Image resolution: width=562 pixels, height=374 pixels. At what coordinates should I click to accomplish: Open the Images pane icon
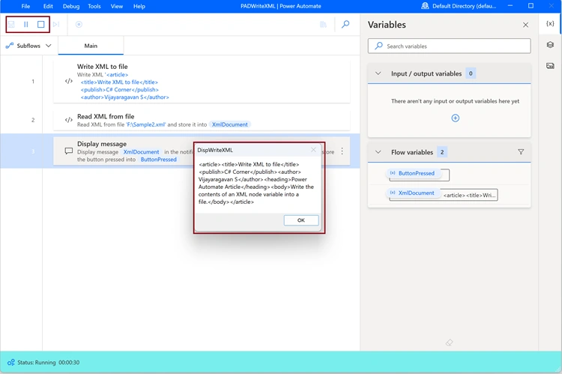550,66
